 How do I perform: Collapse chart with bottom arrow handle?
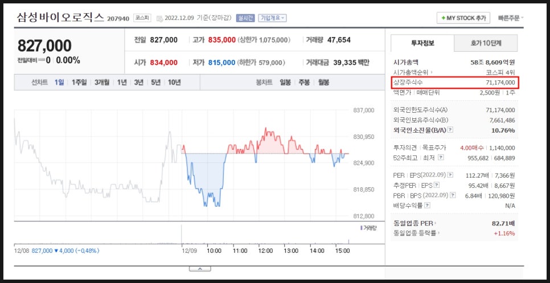(x=200, y=269)
